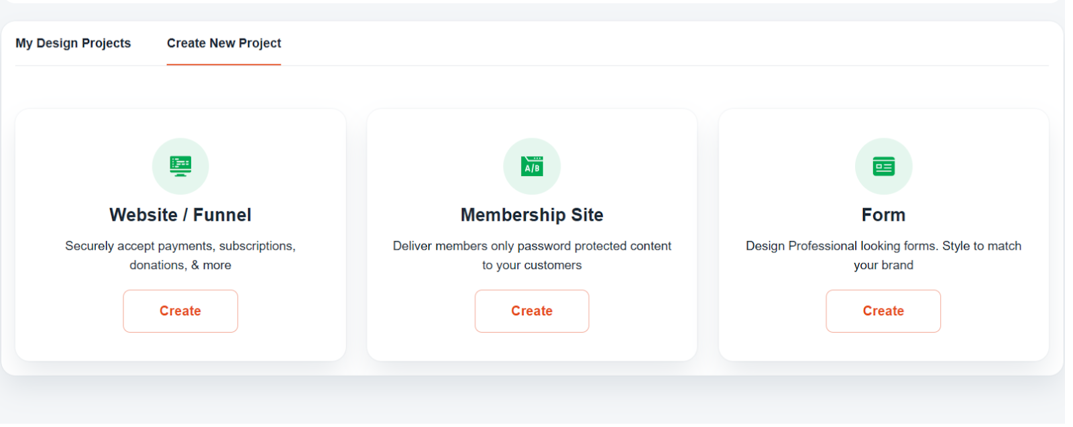Click the Form layout icon
1073x427 pixels.
[x=883, y=166]
